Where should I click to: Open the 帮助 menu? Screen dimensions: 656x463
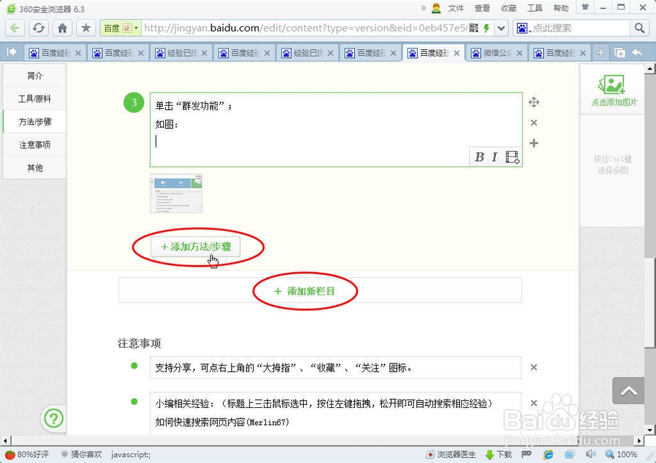561,9
